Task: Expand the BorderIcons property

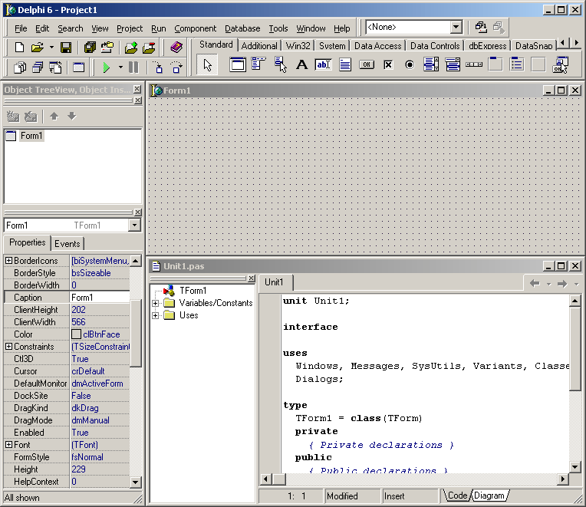Action: pyautogui.click(x=8, y=261)
